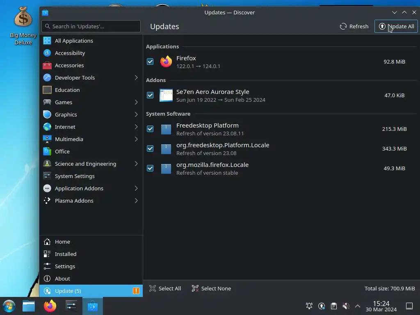This screenshot has width=420, height=315.
Task: Uncheck the Firefox update checkbox
Action: click(x=150, y=62)
